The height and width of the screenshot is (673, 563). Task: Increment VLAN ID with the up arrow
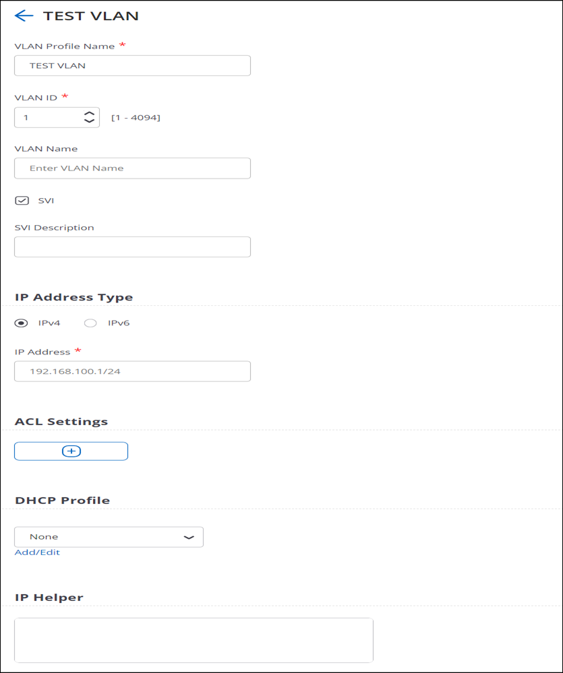(x=89, y=114)
